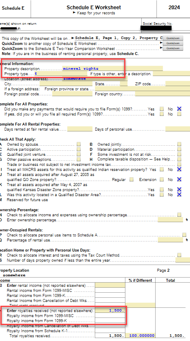Click Royalty income from Form 1099-K field

(x=110, y=320)
